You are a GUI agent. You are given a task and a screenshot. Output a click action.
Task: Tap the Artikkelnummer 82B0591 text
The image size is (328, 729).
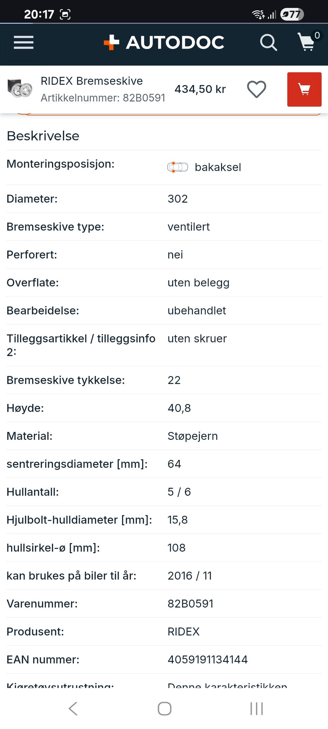(103, 98)
